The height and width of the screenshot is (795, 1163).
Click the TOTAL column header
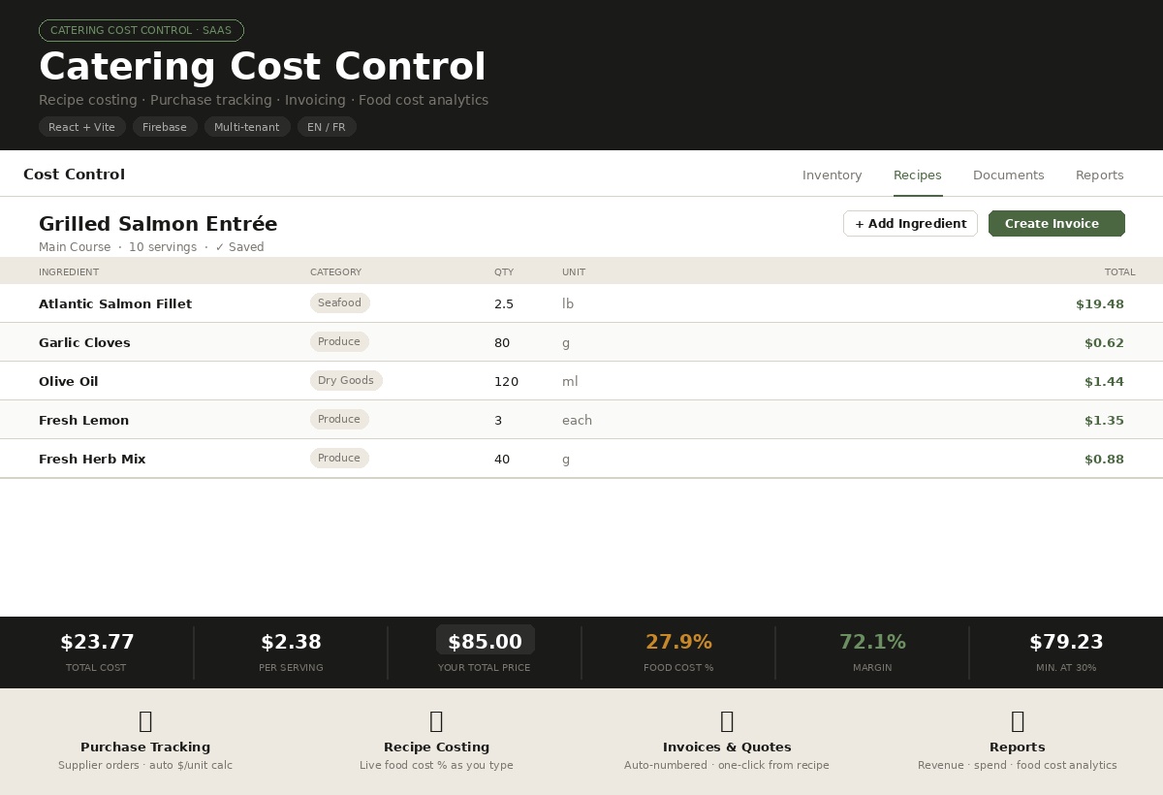pyautogui.click(x=1119, y=271)
